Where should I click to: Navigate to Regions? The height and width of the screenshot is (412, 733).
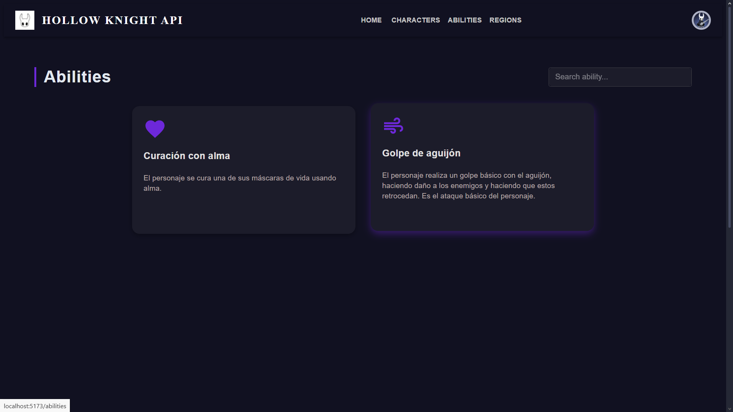pos(505,20)
